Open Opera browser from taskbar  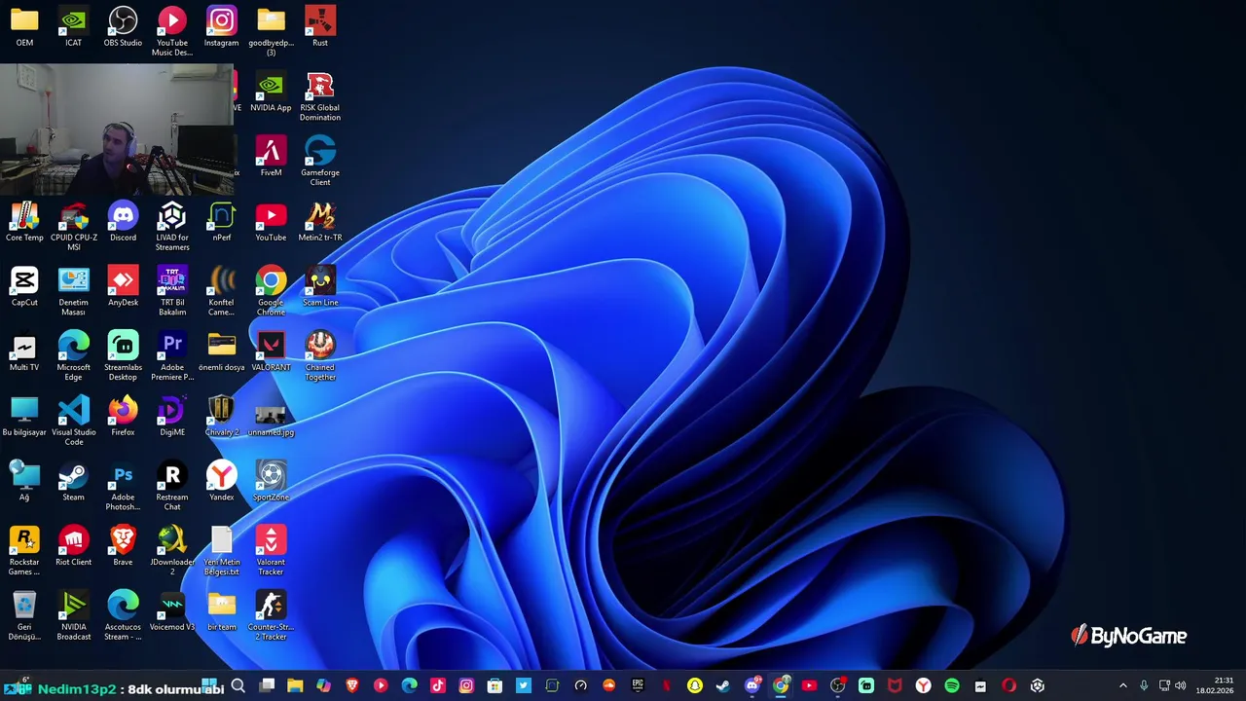click(x=1008, y=685)
